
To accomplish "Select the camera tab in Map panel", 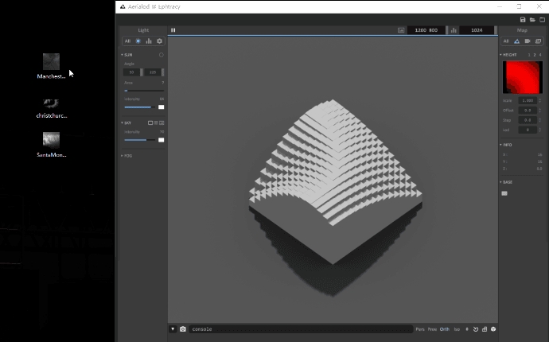I will (528, 41).
